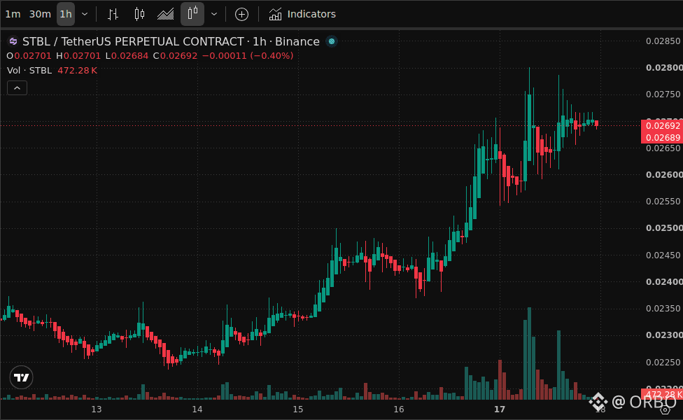The height and width of the screenshot is (420, 683).
Task: Select the hollow candles chart style
Action: coord(192,14)
